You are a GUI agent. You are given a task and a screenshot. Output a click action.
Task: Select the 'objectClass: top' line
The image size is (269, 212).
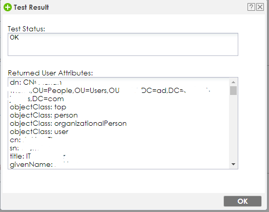[x=38, y=107]
